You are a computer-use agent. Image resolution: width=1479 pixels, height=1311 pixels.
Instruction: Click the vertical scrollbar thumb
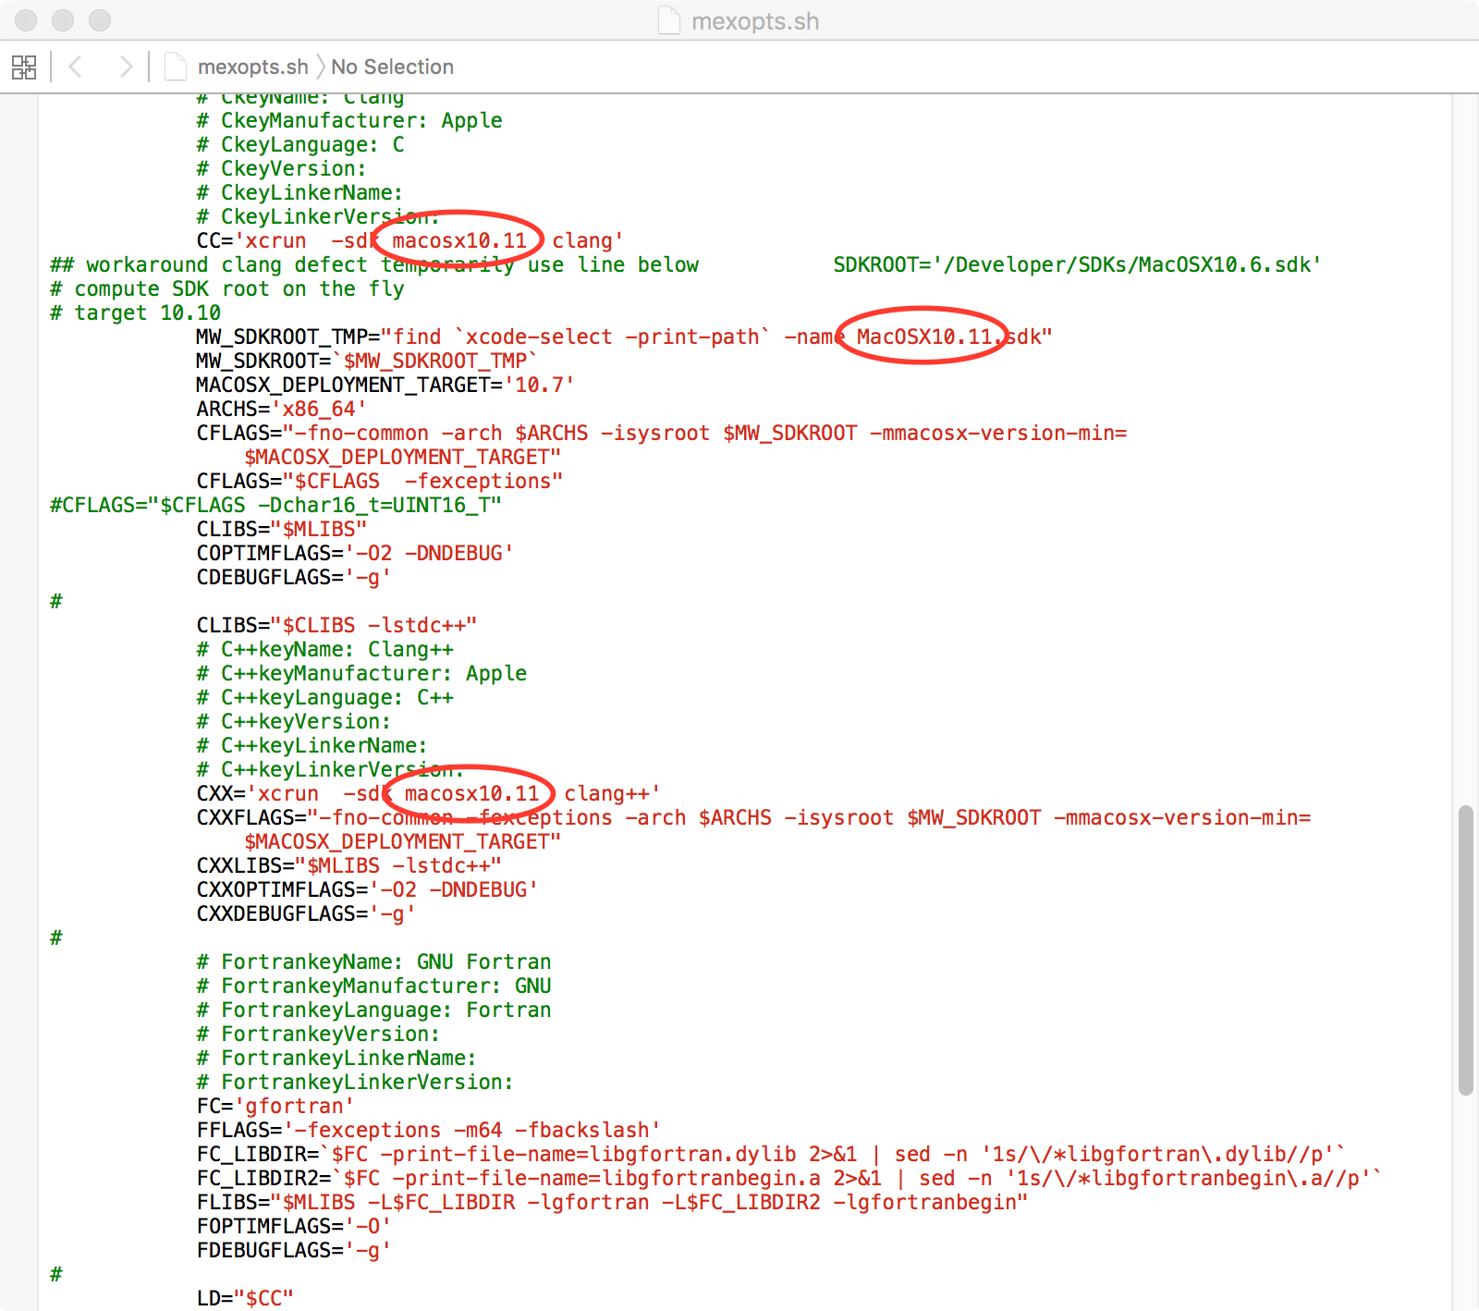point(1465,950)
